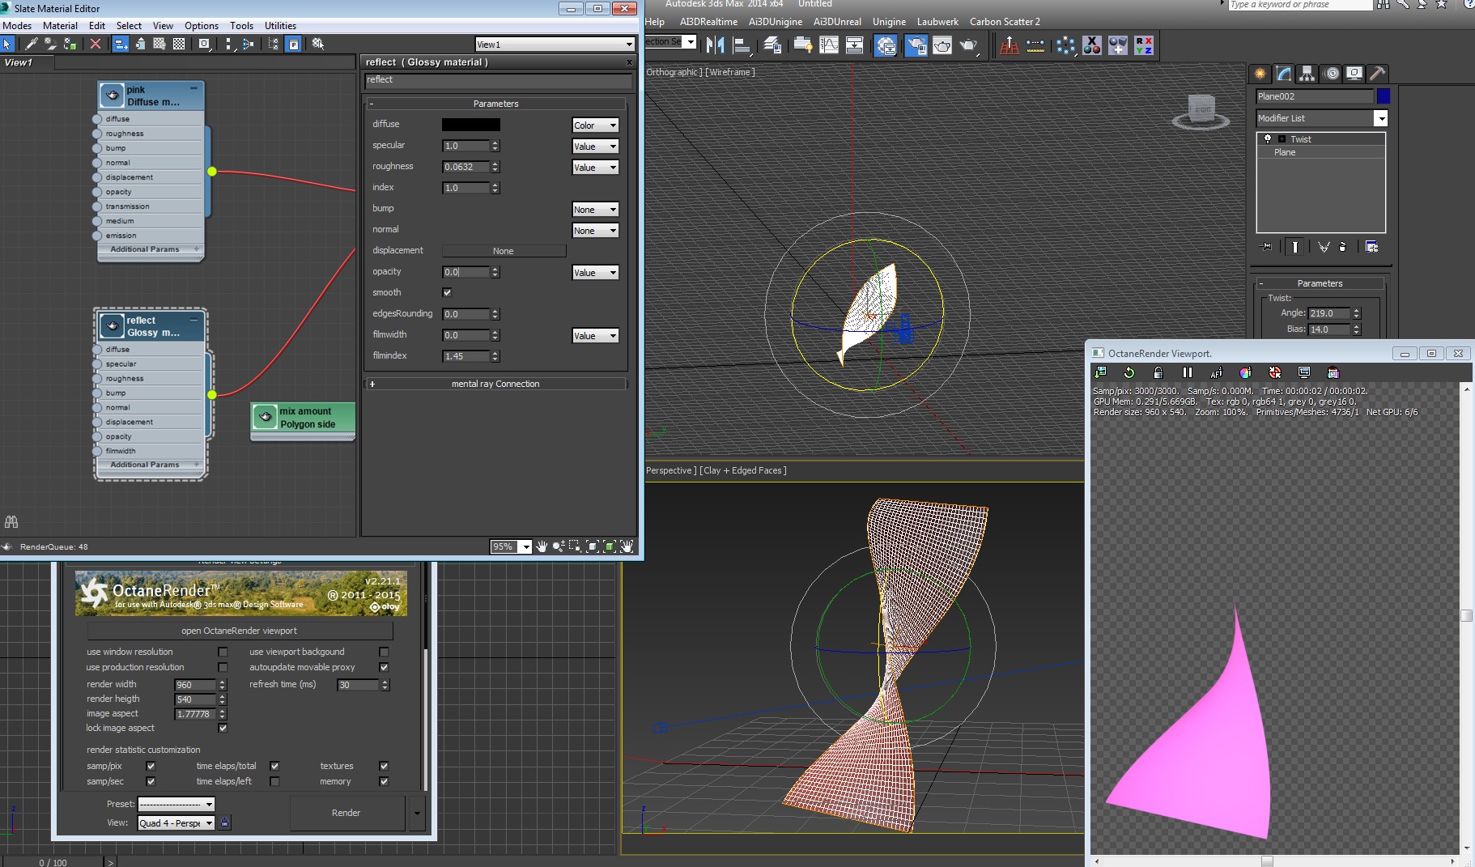Image resolution: width=1475 pixels, height=867 pixels.
Task: Click the white balance picker icon
Action: tap(1246, 372)
